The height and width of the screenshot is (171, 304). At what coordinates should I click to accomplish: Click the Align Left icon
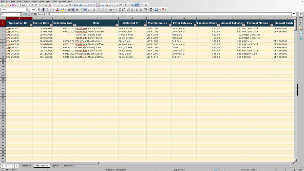point(69,10)
